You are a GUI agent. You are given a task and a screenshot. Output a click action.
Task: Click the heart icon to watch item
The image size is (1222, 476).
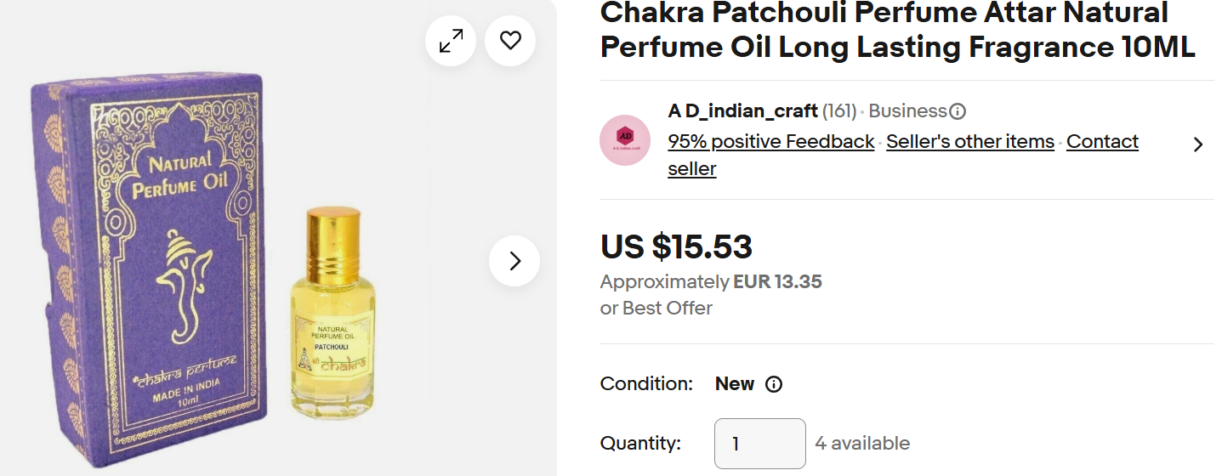[510, 41]
